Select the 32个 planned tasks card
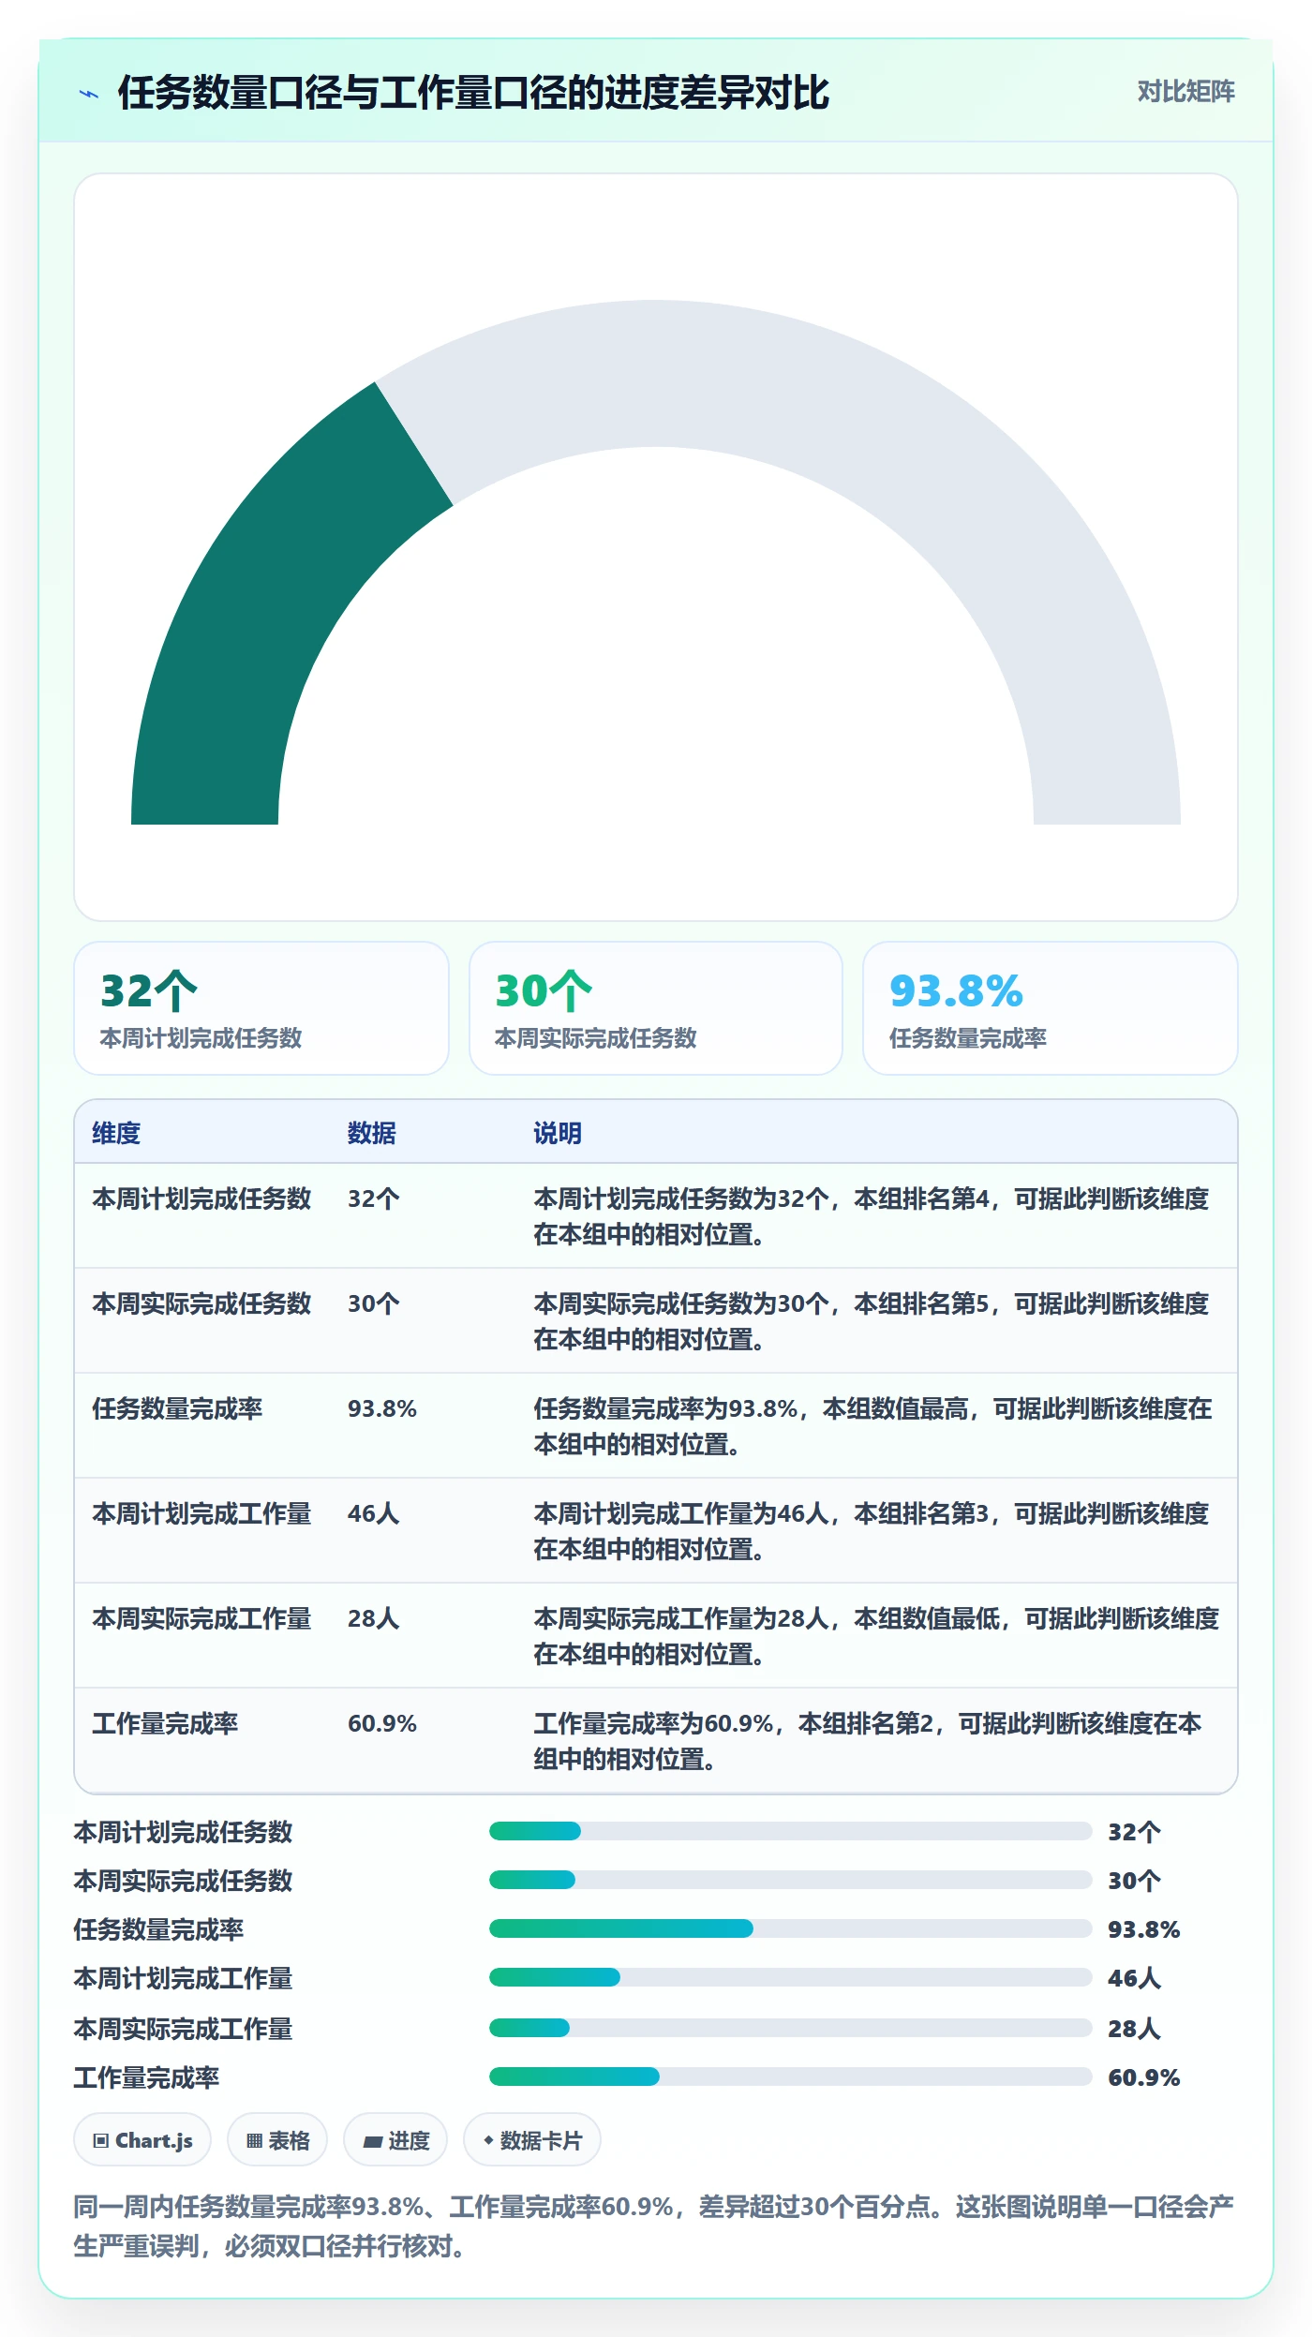The height and width of the screenshot is (2337, 1312). [261, 1008]
